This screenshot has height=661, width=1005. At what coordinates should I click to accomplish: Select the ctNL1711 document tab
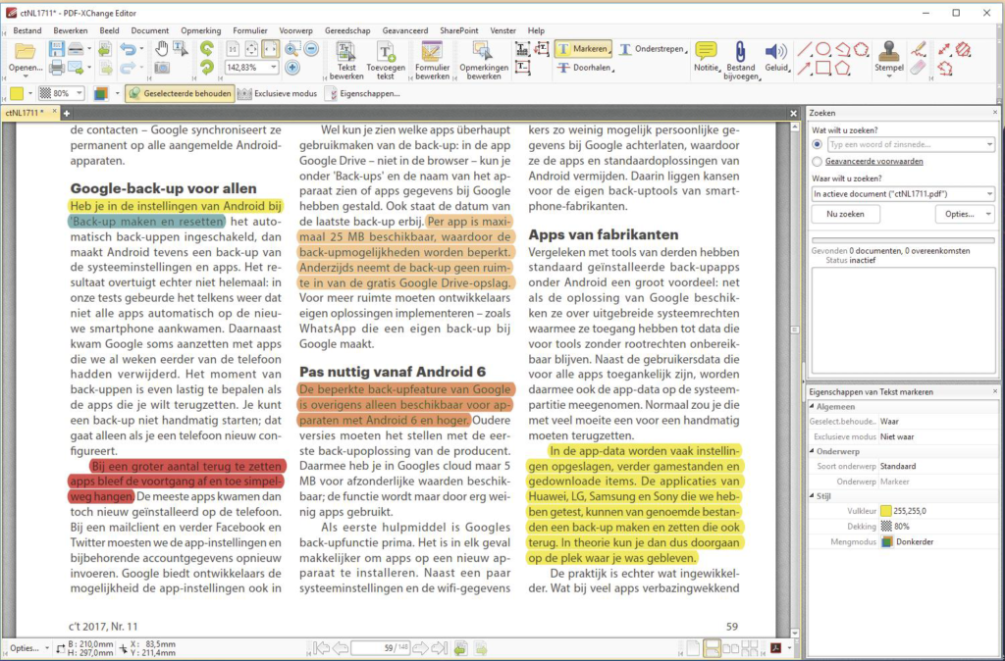click(x=26, y=113)
